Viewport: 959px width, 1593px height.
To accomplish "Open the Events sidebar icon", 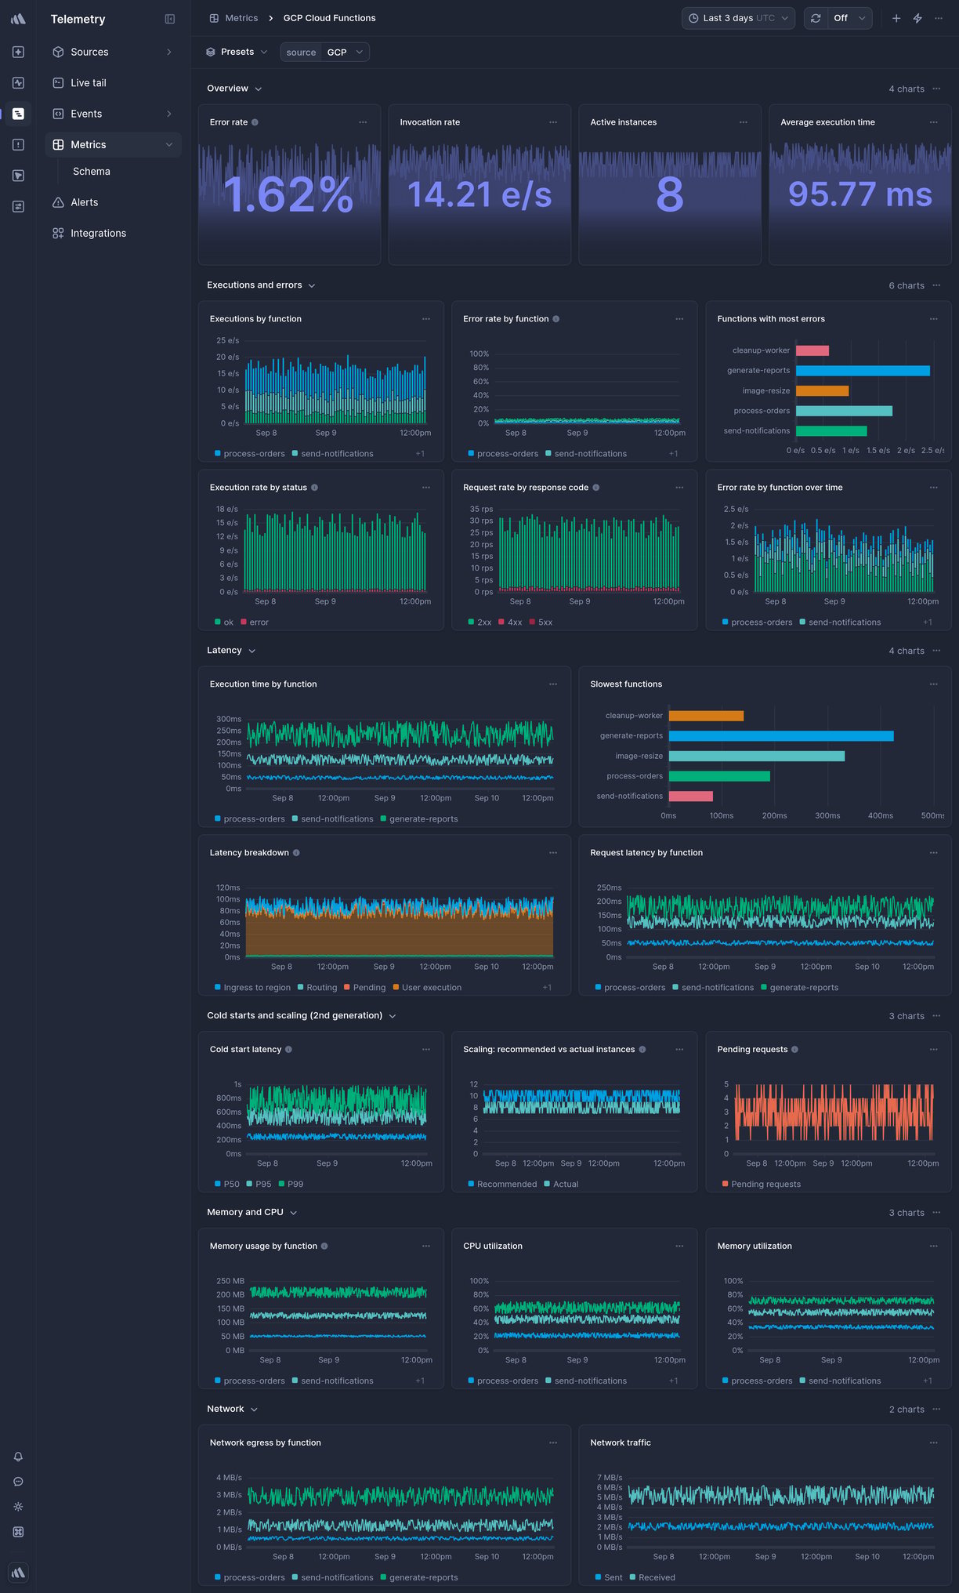I will pyautogui.click(x=58, y=114).
